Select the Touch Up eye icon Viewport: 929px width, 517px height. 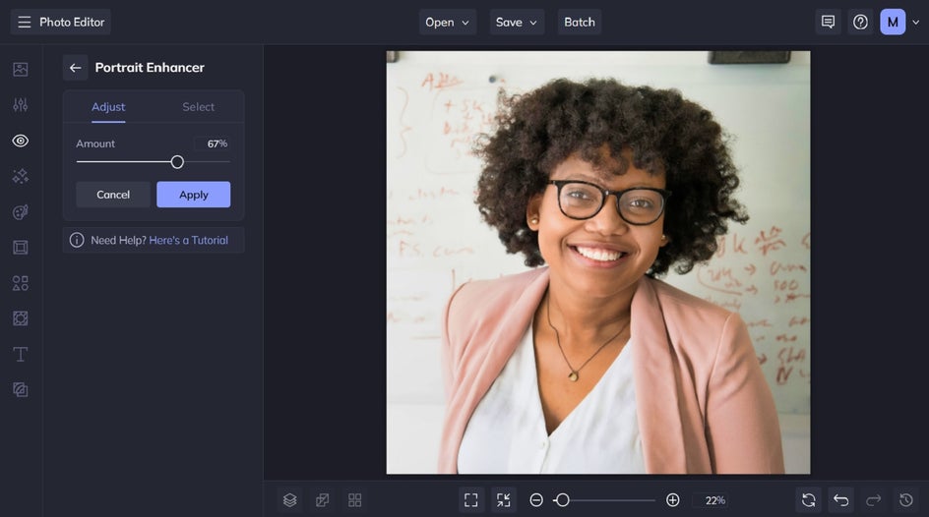click(20, 141)
